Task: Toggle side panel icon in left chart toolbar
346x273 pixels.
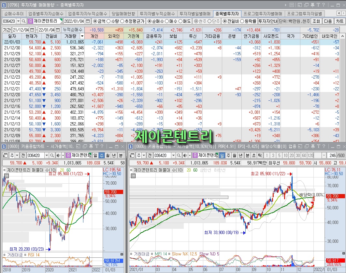Action: (x=6, y=155)
